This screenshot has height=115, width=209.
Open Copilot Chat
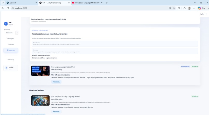(x=202, y=8)
